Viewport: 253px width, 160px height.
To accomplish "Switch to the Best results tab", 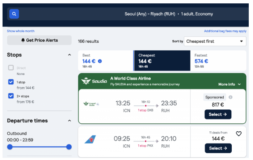I will click(x=106, y=61).
